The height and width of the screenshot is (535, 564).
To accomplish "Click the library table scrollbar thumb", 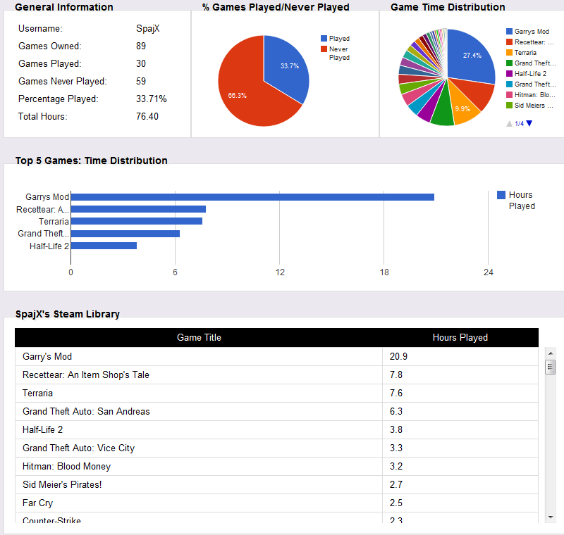I will point(551,367).
